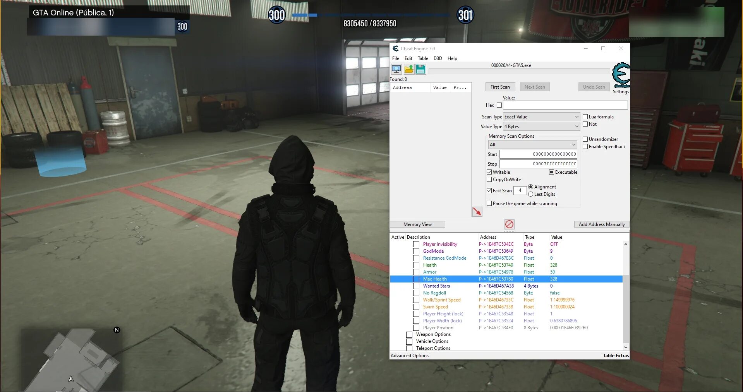Click the Description column header
743x392 pixels.
[x=442, y=237]
